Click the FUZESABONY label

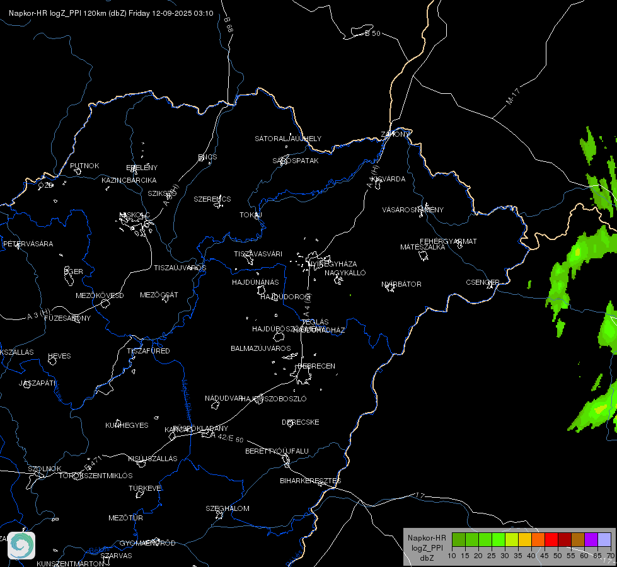[67, 318]
